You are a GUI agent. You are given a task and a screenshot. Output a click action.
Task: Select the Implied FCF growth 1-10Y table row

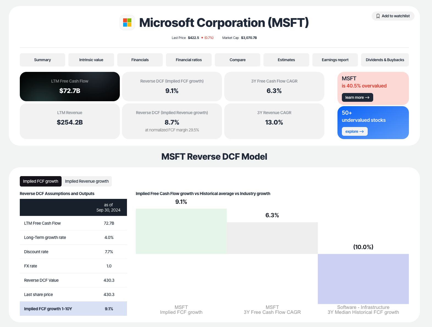tap(73, 309)
